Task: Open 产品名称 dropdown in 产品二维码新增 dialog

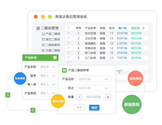Action: tap(94, 79)
